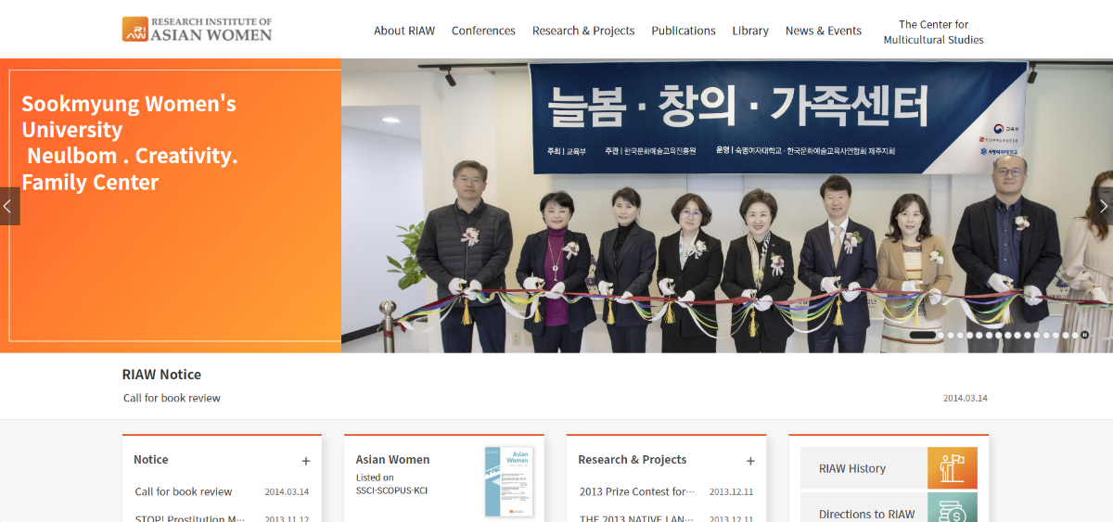
Task: Open THE 2013 NATIVE LAN… entry
Action: (x=637, y=518)
